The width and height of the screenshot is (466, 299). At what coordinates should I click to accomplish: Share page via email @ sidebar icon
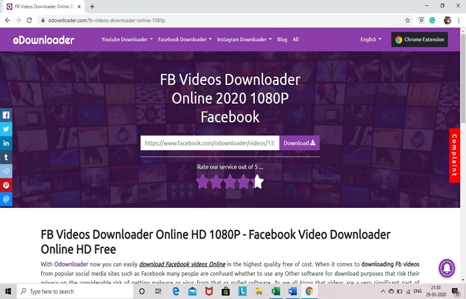[6, 199]
